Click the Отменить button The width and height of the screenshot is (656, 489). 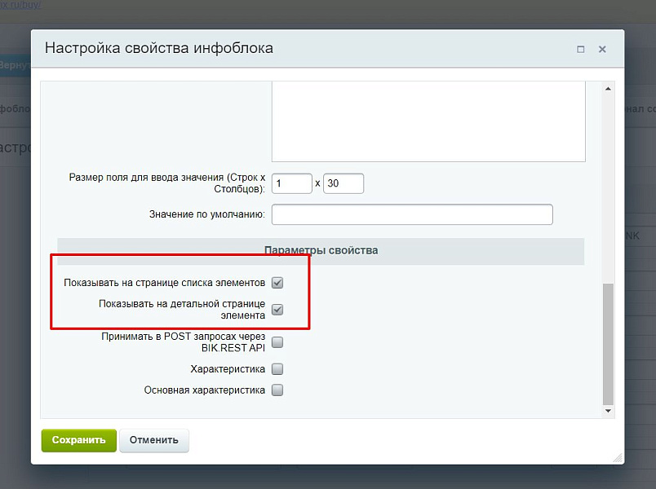[x=154, y=440]
